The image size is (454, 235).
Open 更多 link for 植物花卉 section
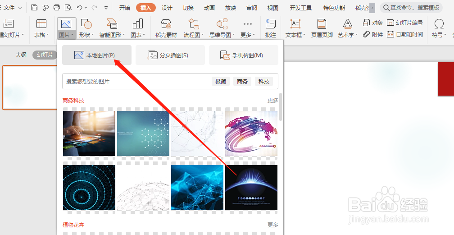tap(273, 225)
